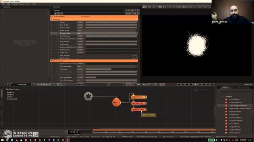The image size is (254, 142).
Task: Click the 00:01:13 timecode field
Action: pyautogui.click(x=73, y=132)
